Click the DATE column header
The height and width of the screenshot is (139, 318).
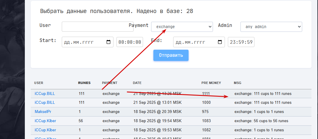(137, 83)
